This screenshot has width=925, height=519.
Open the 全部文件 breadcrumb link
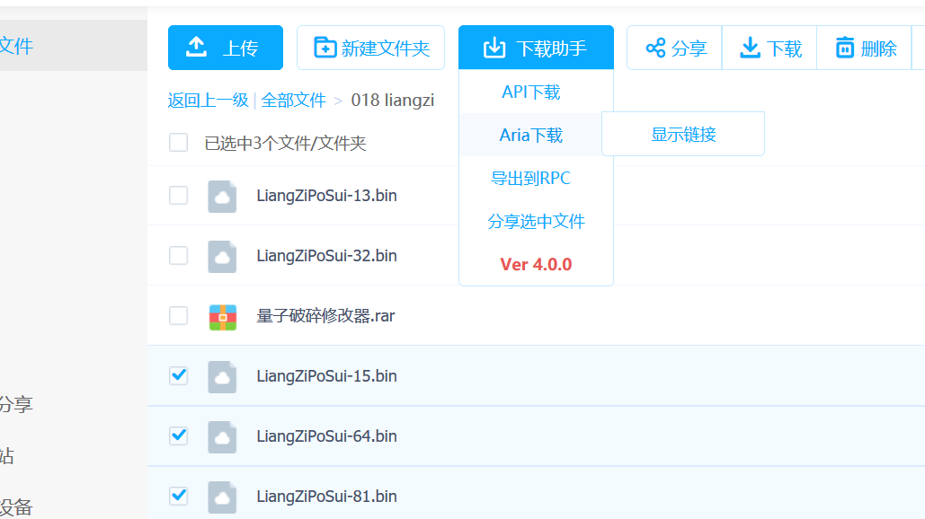293,101
